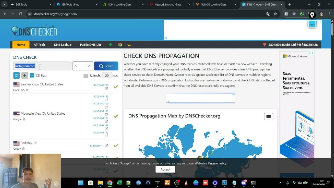Click the Chrome extension icon in navbar
The height and width of the screenshot is (188, 334).
tap(120, 45)
